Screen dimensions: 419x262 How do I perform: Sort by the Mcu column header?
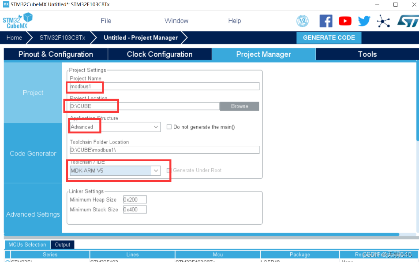pyautogui.click(x=217, y=255)
